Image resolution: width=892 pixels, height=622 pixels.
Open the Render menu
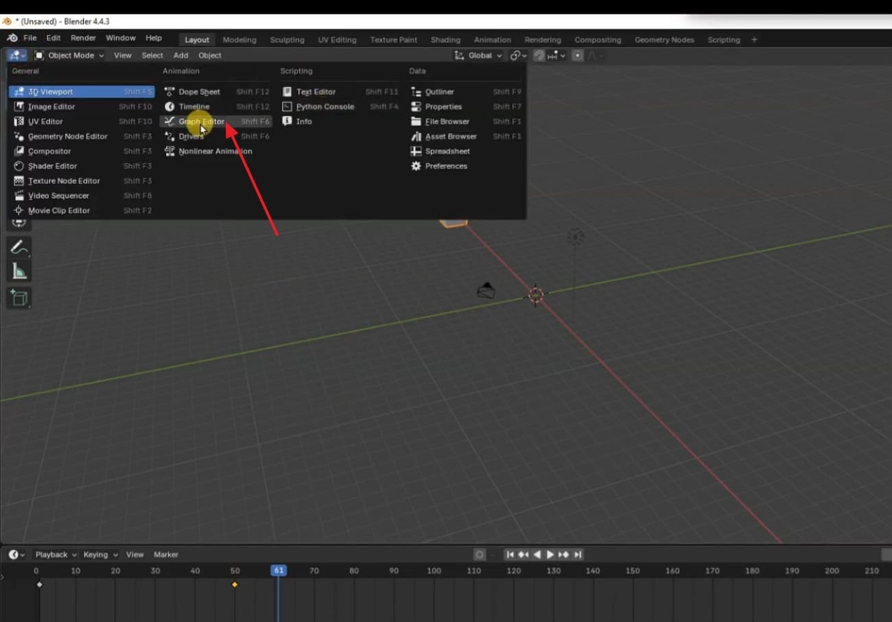84,38
